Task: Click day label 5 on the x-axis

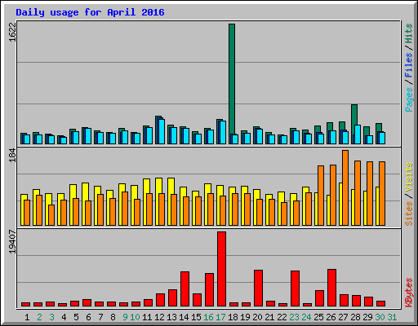Action: 76,317
